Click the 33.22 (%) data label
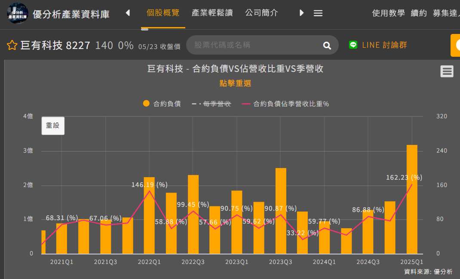Viewport: 460px width, 279px height. [303, 233]
